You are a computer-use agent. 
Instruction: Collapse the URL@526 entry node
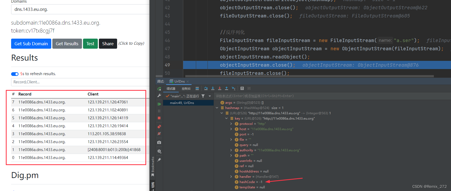[x=222, y=113]
